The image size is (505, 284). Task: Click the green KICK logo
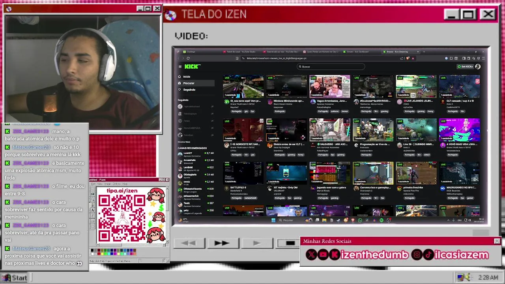193,67
